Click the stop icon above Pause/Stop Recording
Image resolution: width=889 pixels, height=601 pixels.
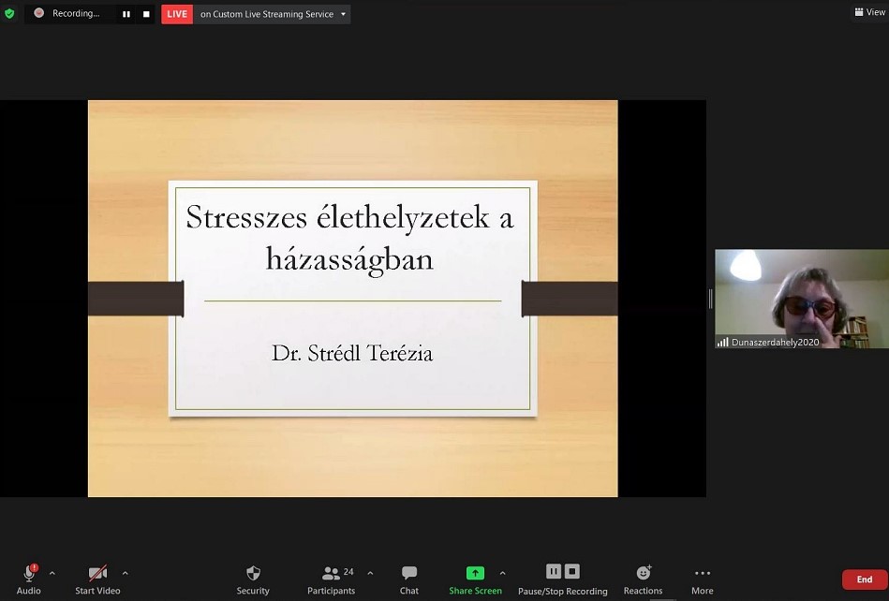point(572,571)
